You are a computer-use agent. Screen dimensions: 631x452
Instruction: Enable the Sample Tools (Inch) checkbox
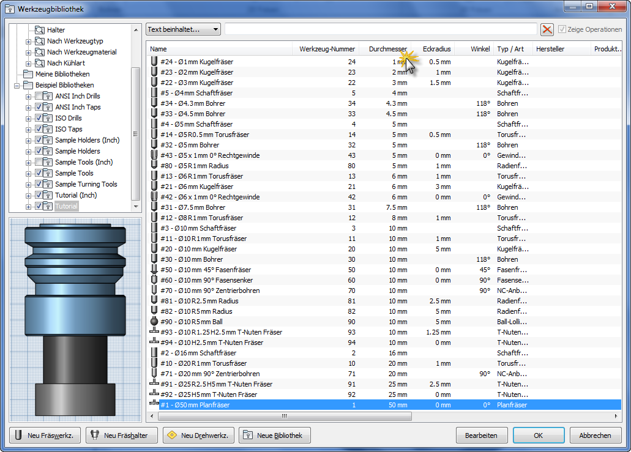click(39, 162)
